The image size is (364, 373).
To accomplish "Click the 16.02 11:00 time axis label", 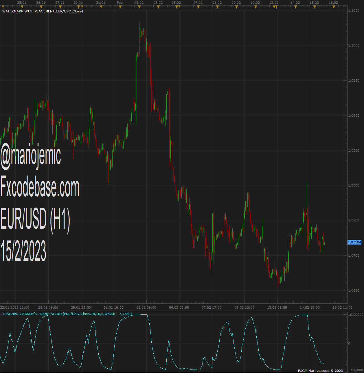I will (x=342, y=307).
